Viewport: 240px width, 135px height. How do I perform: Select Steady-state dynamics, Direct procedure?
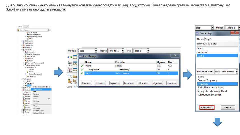pyautogui.click(x=217, y=91)
